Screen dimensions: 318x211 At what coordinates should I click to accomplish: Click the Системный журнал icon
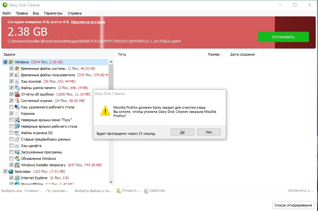(x=17, y=101)
